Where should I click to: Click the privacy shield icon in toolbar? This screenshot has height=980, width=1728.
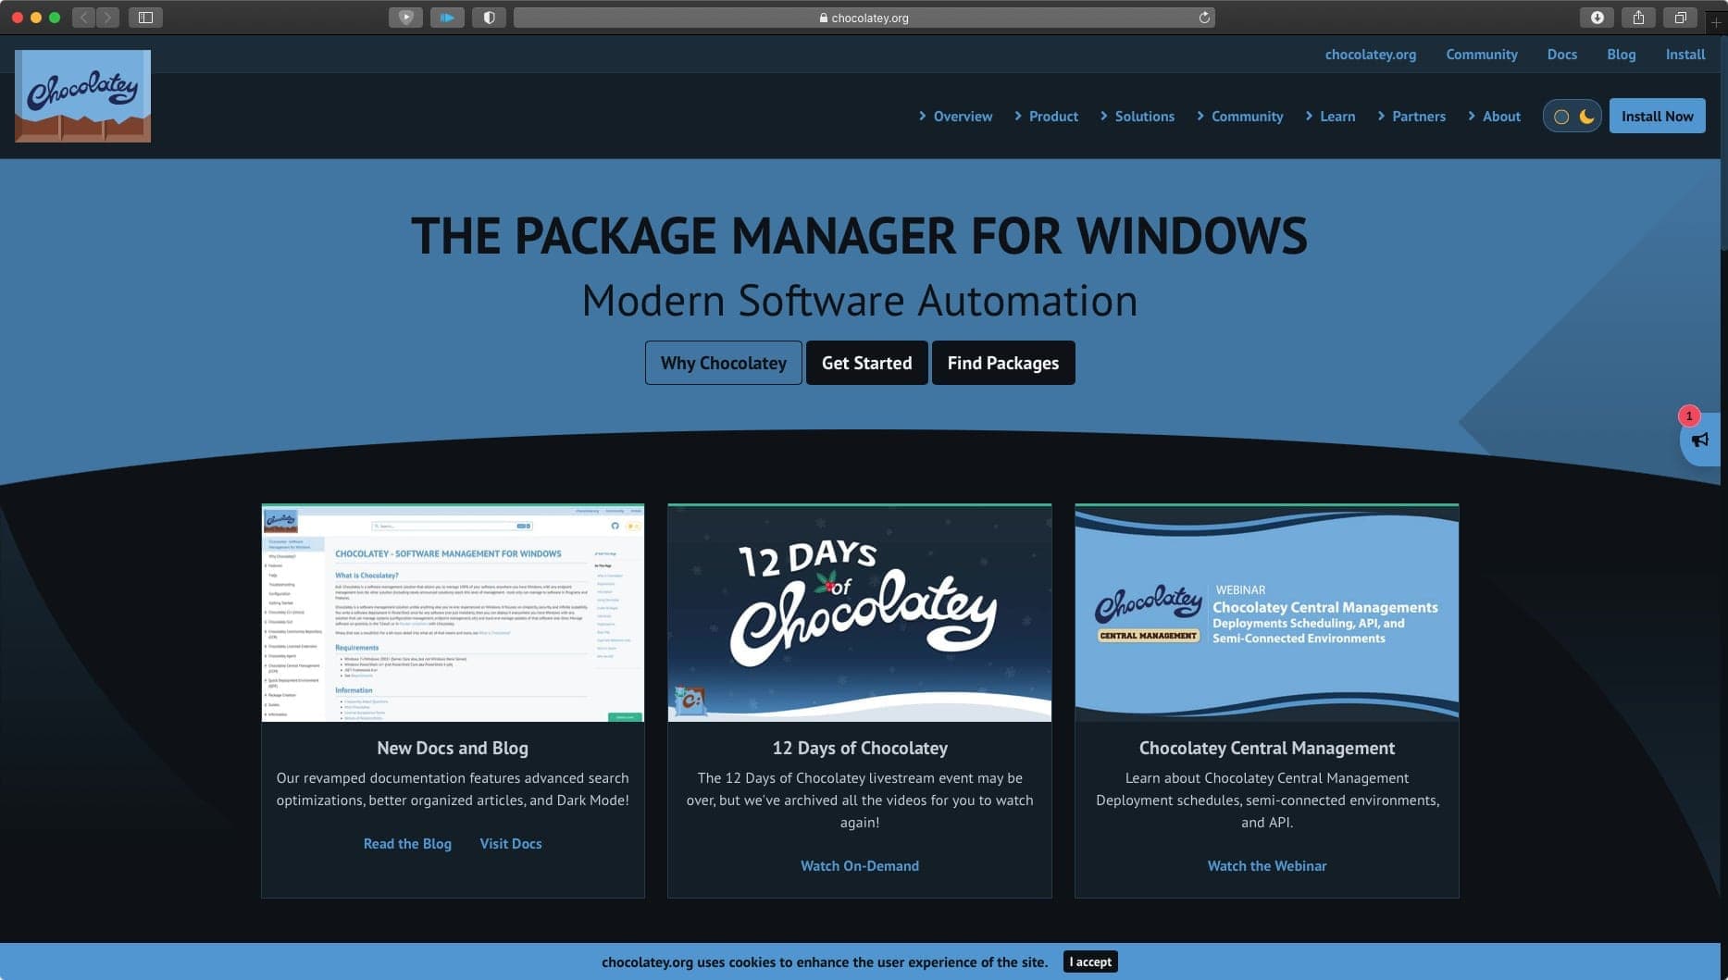point(489,18)
